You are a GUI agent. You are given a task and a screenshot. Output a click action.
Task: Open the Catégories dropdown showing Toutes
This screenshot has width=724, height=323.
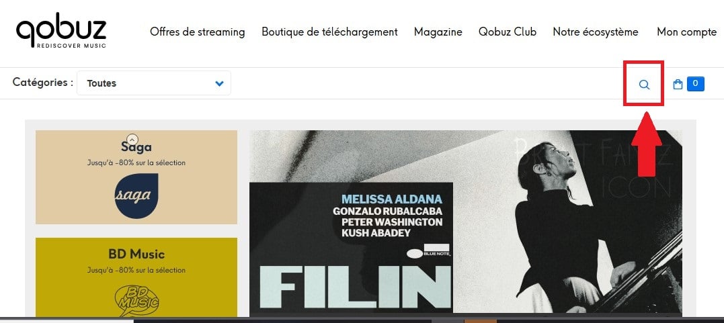pyautogui.click(x=154, y=83)
